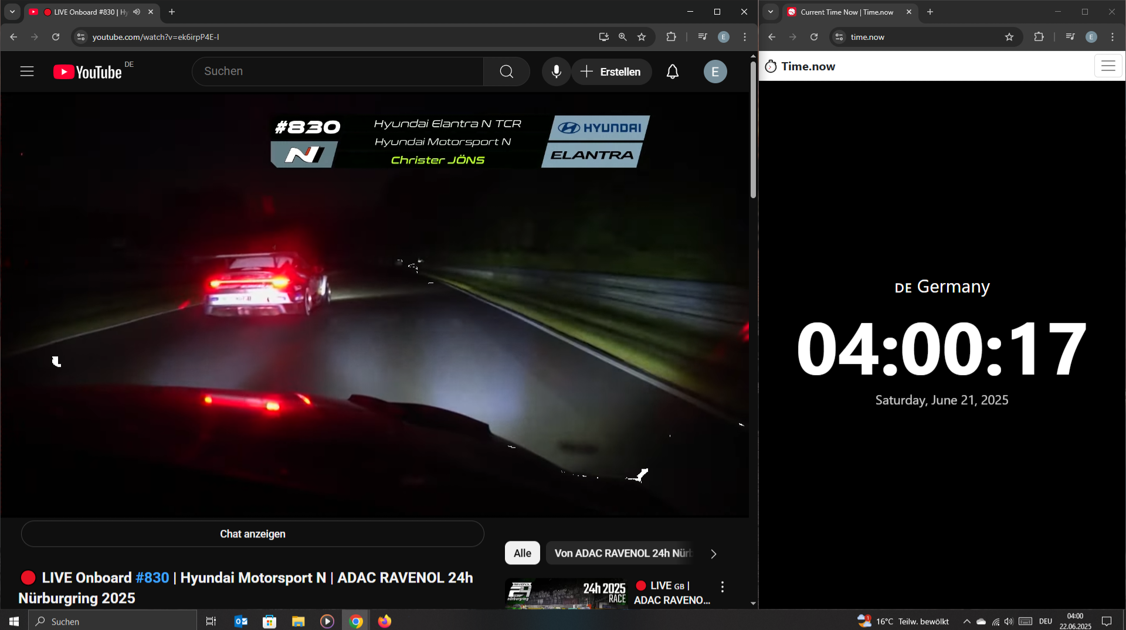Open YouTube notifications bell
Screen dimensions: 1126x630
coord(673,71)
